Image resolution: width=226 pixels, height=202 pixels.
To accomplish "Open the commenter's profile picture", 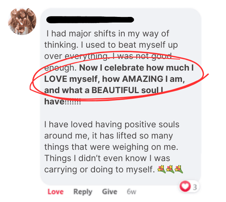I will pos(22,21).
